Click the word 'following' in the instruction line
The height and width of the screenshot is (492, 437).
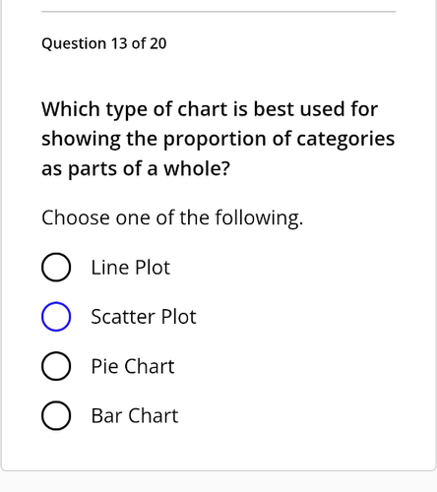click(x=258, y=217)
